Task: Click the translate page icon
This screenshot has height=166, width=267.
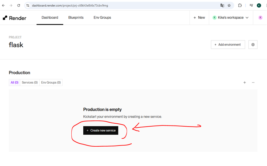Action: pos(222,5)
